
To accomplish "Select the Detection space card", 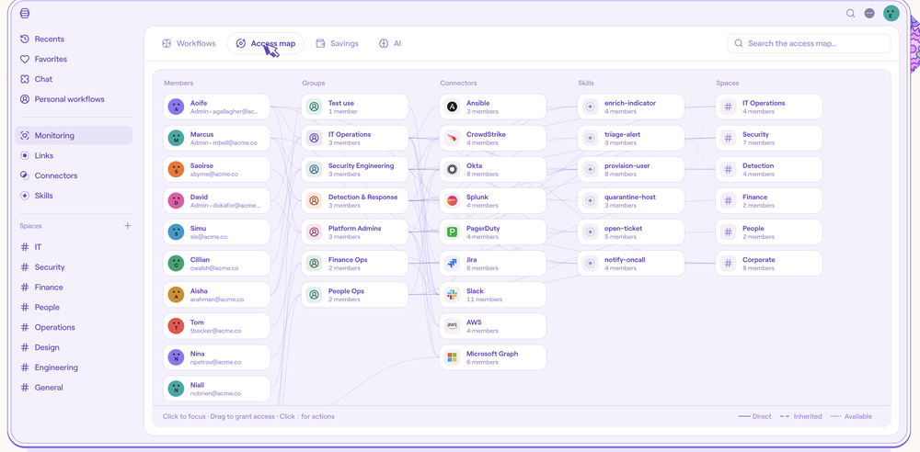I will 769,169.
